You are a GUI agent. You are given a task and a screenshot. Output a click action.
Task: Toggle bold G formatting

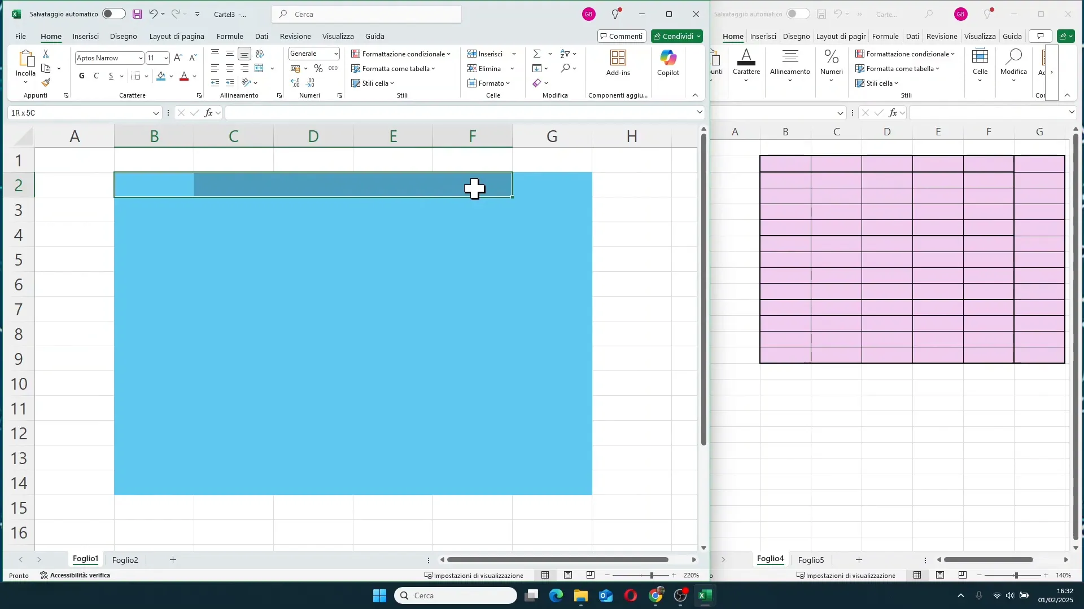click(82, 76)
